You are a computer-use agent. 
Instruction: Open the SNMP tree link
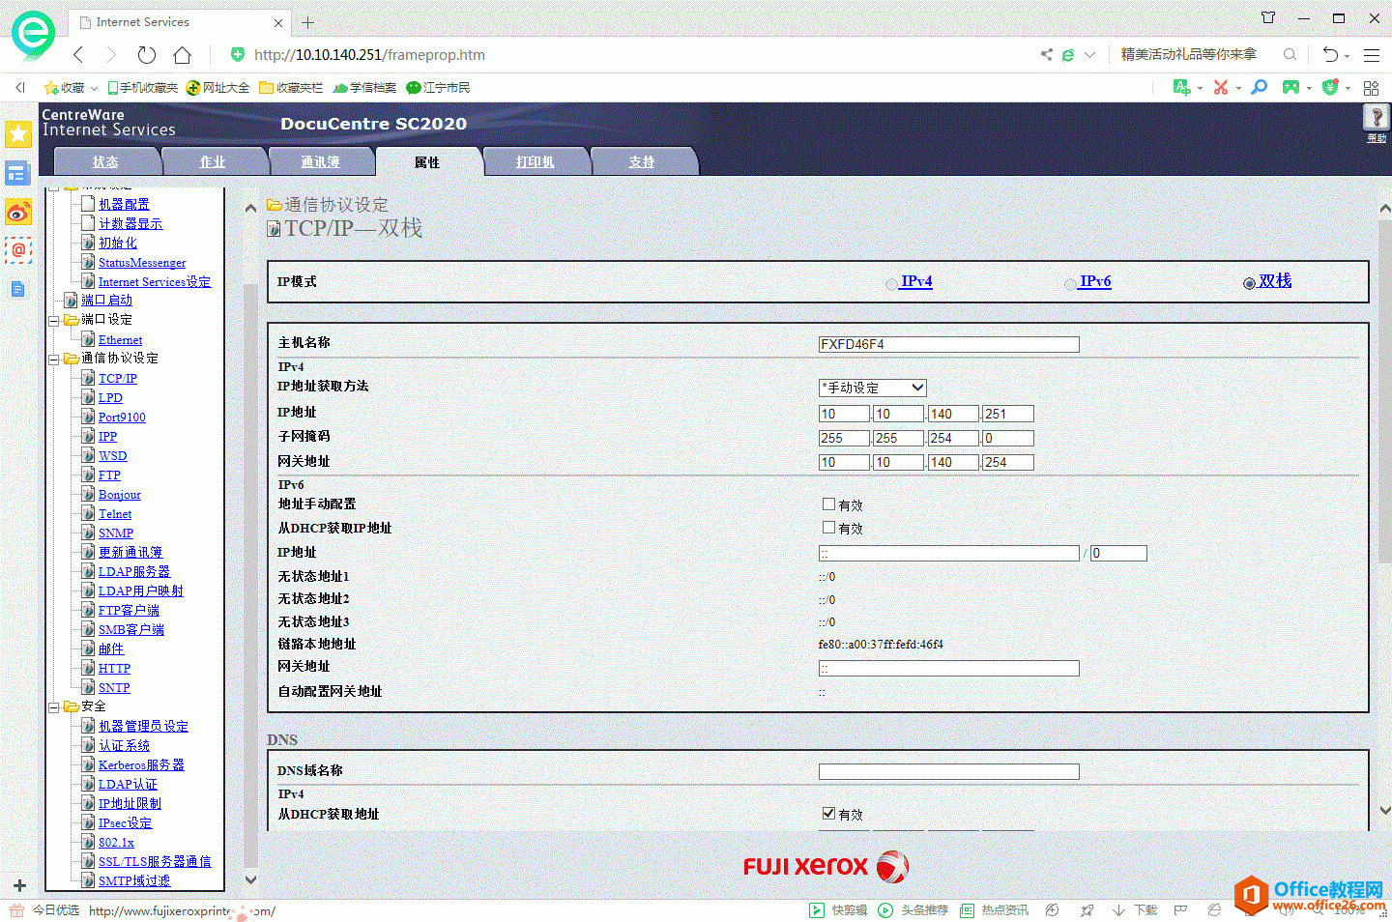coord(116,533)
